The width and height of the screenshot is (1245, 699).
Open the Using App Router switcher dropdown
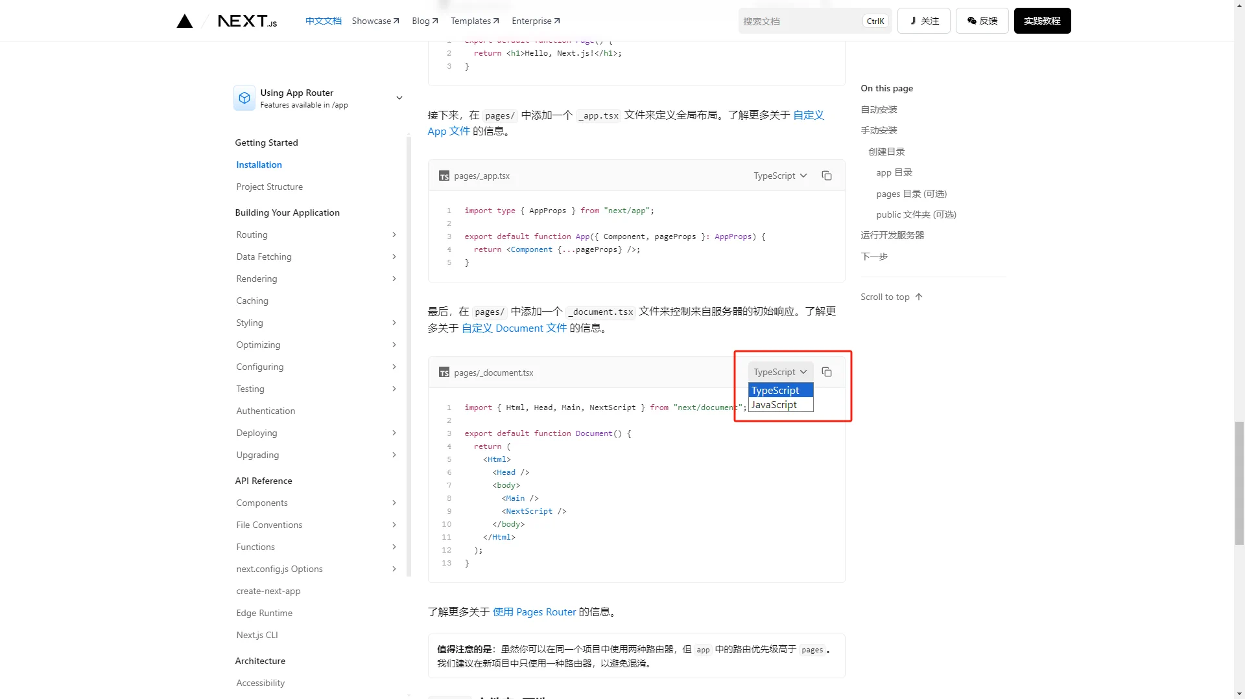click(318, 98)
